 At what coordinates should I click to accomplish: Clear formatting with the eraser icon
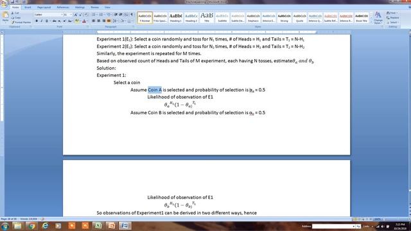86,15
